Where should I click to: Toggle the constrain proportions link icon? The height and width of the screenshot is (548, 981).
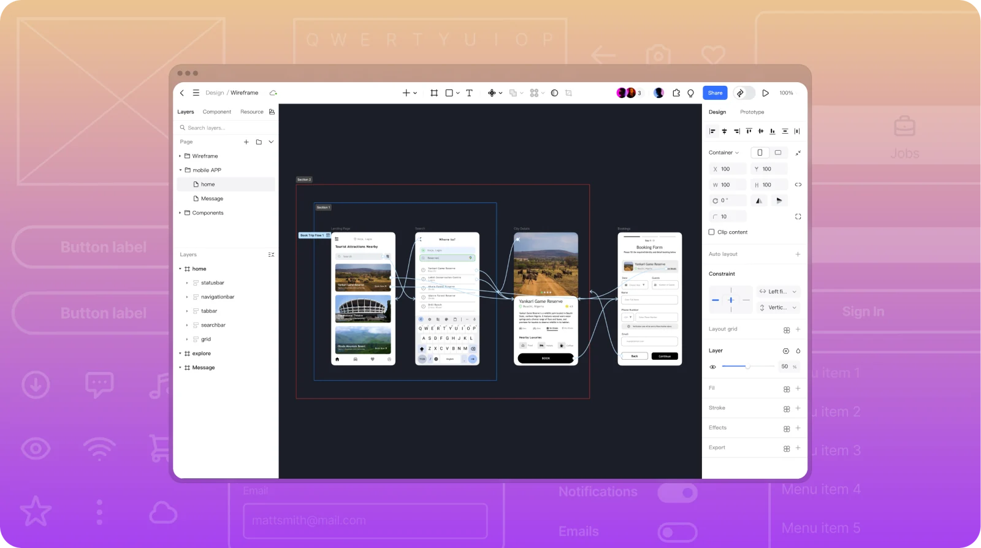pos(798,185)
